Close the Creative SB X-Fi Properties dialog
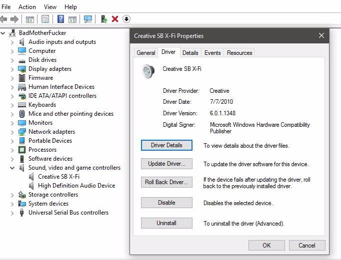 click(321, 36)
